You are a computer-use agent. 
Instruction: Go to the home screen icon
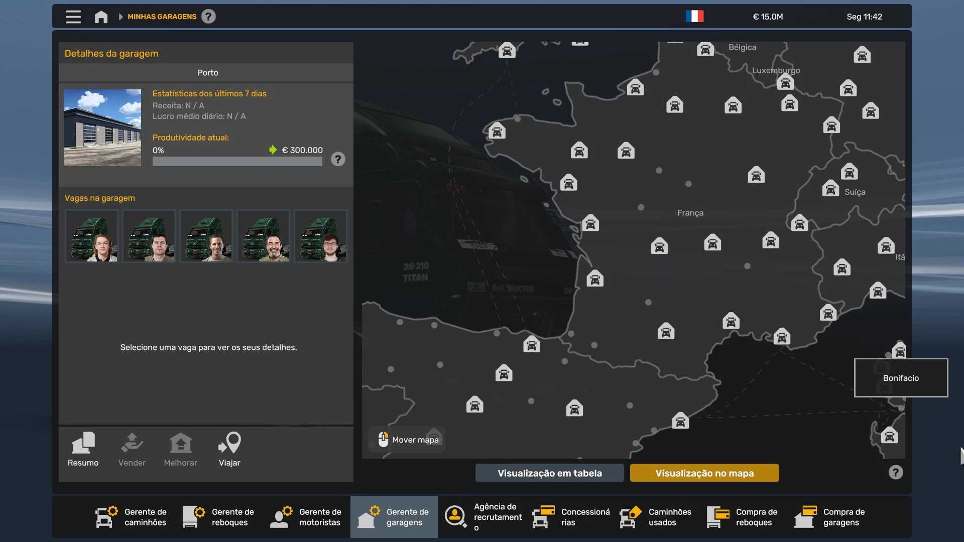(101, 17)
